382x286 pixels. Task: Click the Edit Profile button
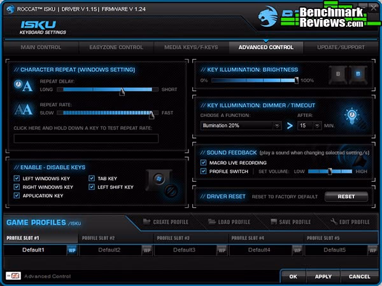pos(350,222)
